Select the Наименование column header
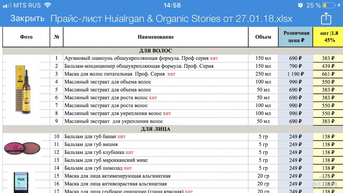Image resolution: width=343 pixels, height=193 pixels. tap(156, 37)
